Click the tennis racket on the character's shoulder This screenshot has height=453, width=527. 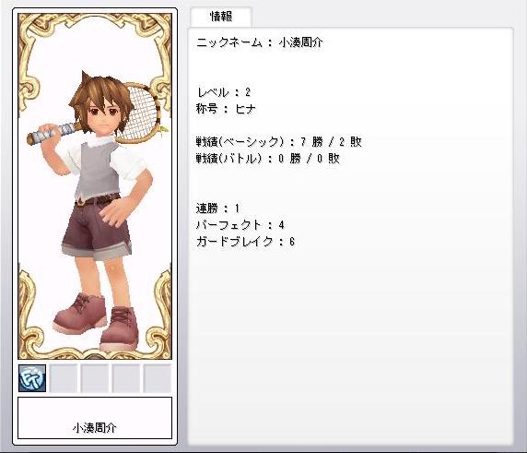(141, 113)
